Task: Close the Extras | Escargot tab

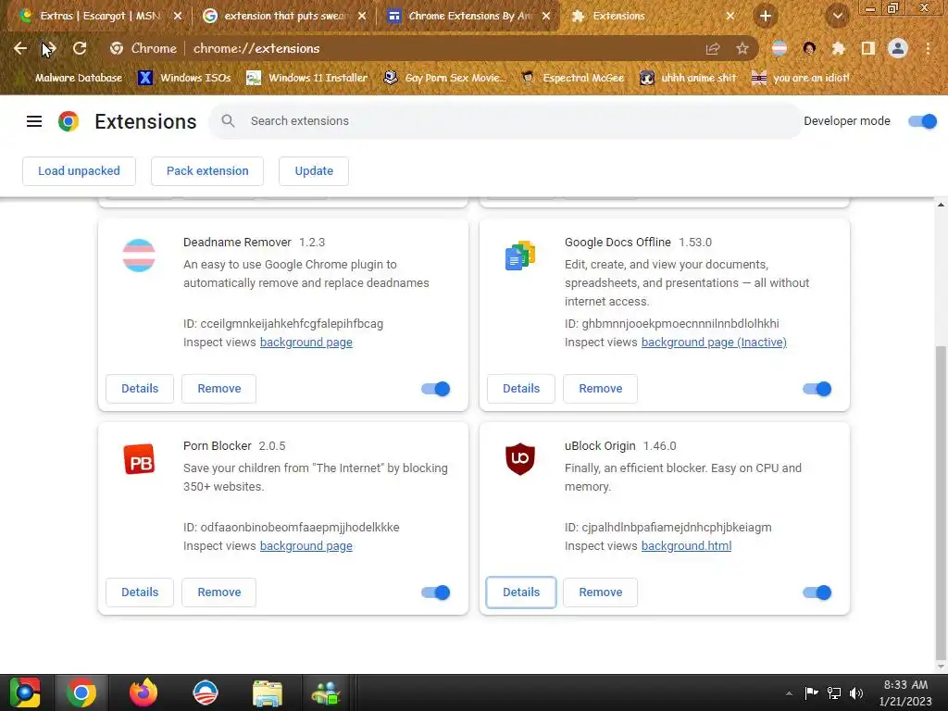Action: click(177, 16)
